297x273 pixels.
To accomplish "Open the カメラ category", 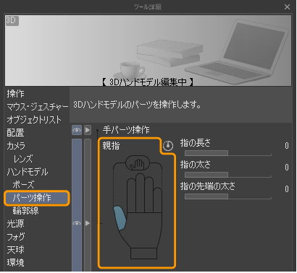I will pyautogui.click(x=16, y=146).
